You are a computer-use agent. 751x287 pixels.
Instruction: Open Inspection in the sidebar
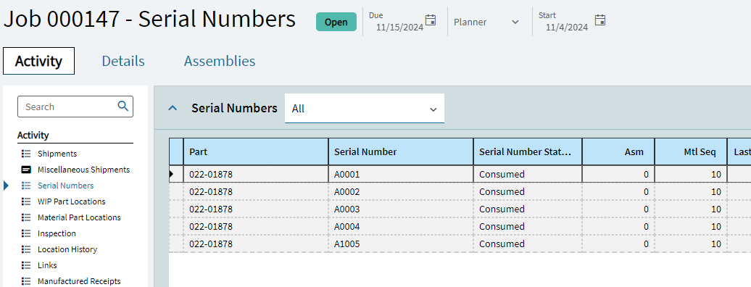[57, 233]
